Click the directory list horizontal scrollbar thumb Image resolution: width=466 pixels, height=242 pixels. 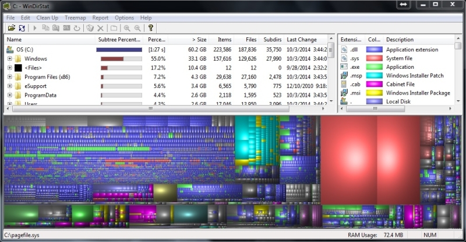coord(151,108)
